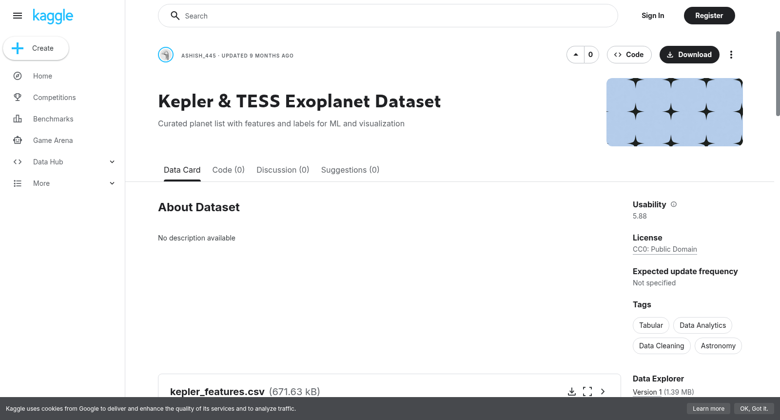Open Game Arena robot icon
This screenshot has height=420, width=780.
18,140
